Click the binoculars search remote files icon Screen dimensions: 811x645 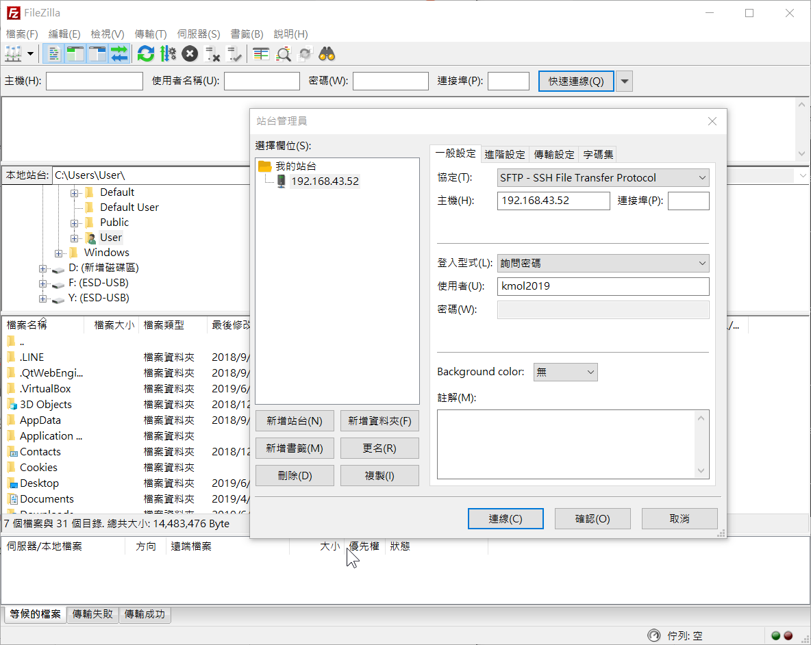(x=327, y=53)
